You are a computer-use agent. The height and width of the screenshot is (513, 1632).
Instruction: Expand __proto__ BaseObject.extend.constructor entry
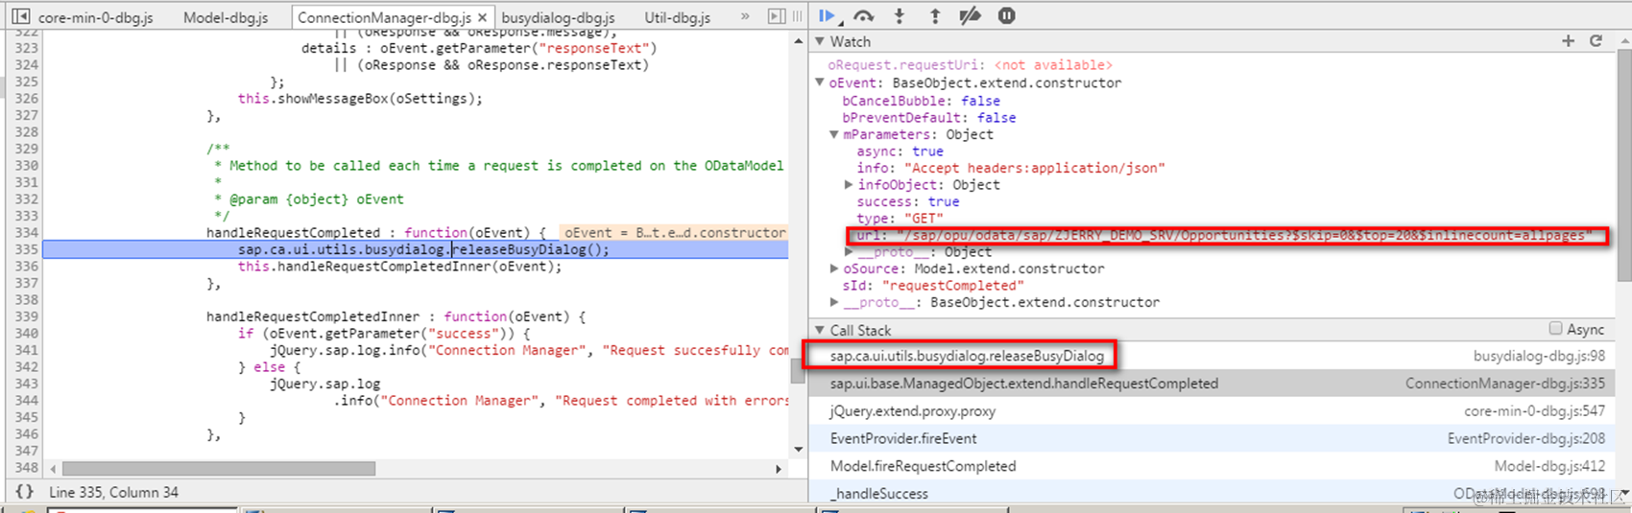(834, 302)
